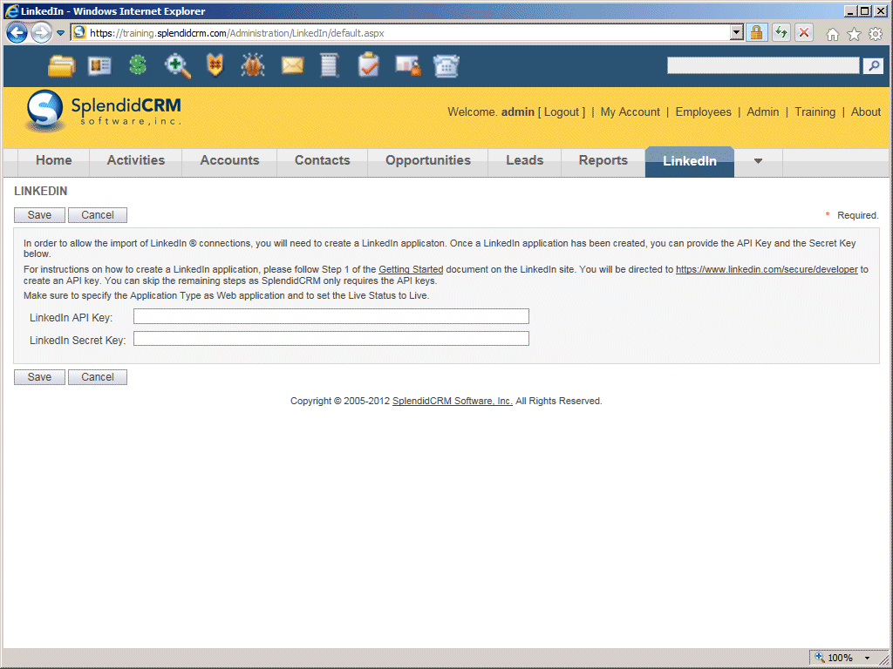
Task: Open the Accounts tab
Action: coord(229,160)
